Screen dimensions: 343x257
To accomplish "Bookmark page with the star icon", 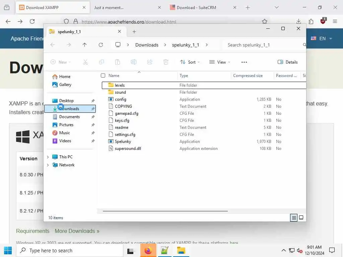I will [265, 21].
